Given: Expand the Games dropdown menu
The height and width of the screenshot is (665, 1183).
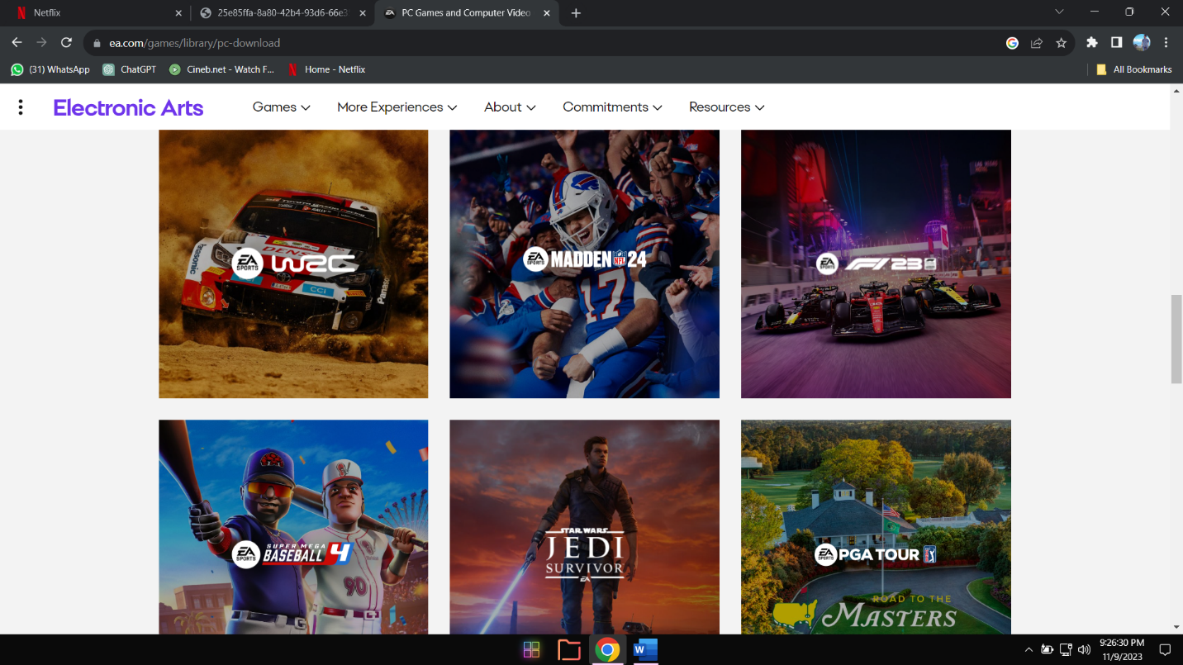Looking at the screenshot, I should pyautogui.click(x=281, y=107).
